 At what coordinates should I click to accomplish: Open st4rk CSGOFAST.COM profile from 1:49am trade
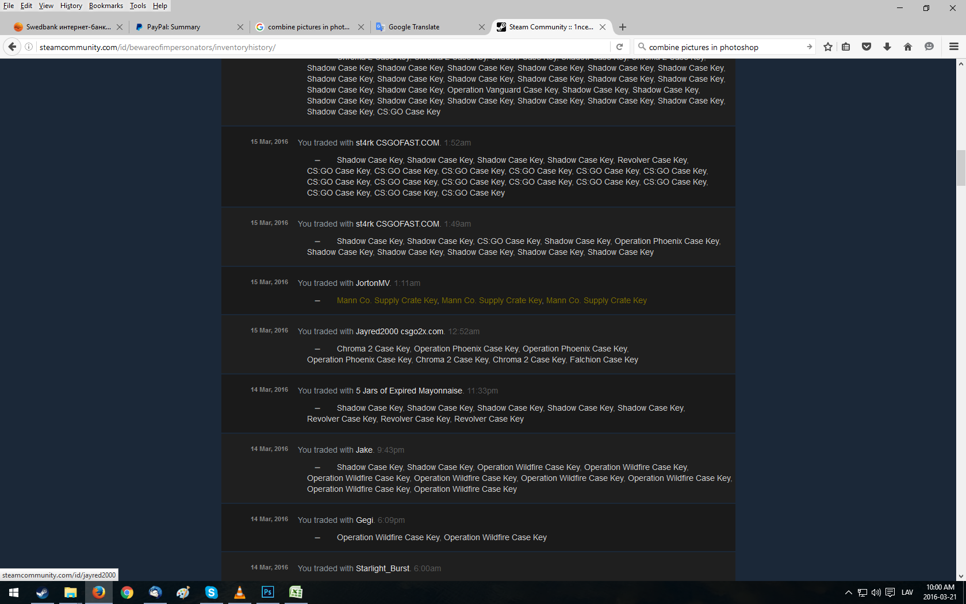(x=397, y=224)
